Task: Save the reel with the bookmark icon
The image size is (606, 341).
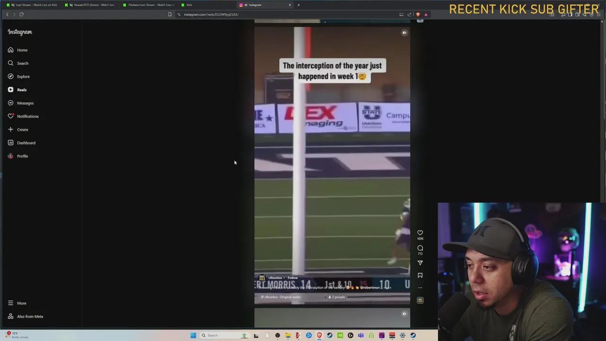Action: pos(420,275)
